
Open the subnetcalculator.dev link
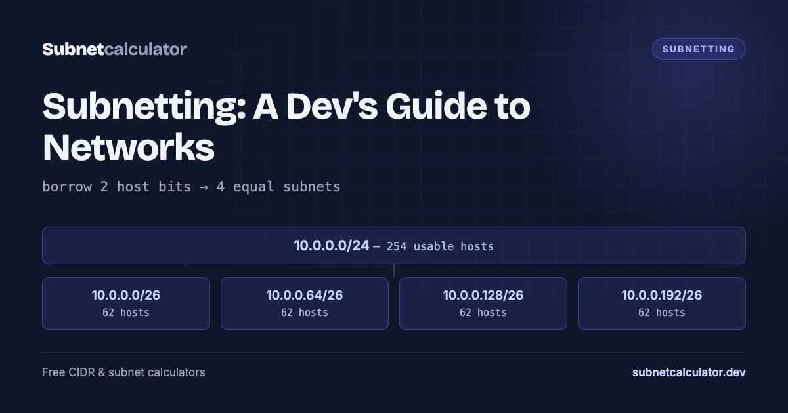pyautogui.click(x=689, y=372)
